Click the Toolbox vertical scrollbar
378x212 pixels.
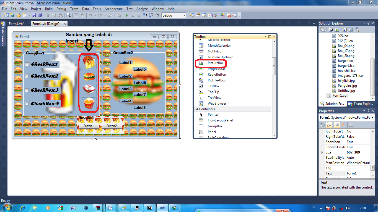tap(274, 66)
